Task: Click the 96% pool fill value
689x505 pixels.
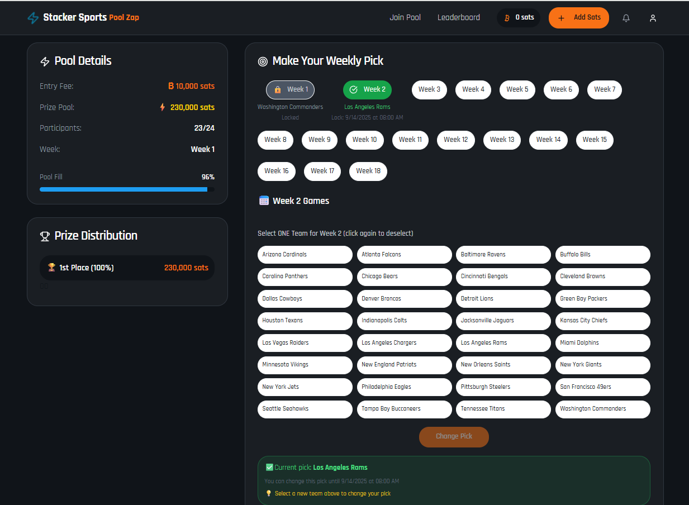Action: pyautogui.click(x=208, y=177)
